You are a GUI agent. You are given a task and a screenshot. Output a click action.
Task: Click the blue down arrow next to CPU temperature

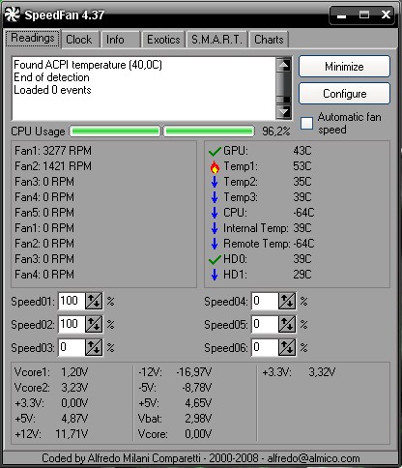click(215, 213)
